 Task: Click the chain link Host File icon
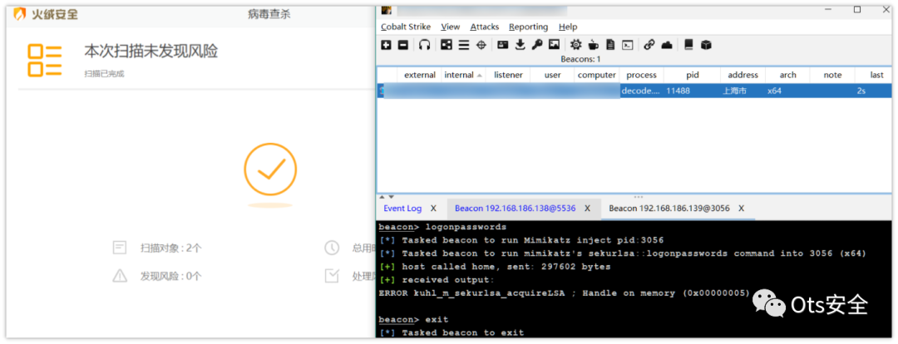[x=649, y=45]
